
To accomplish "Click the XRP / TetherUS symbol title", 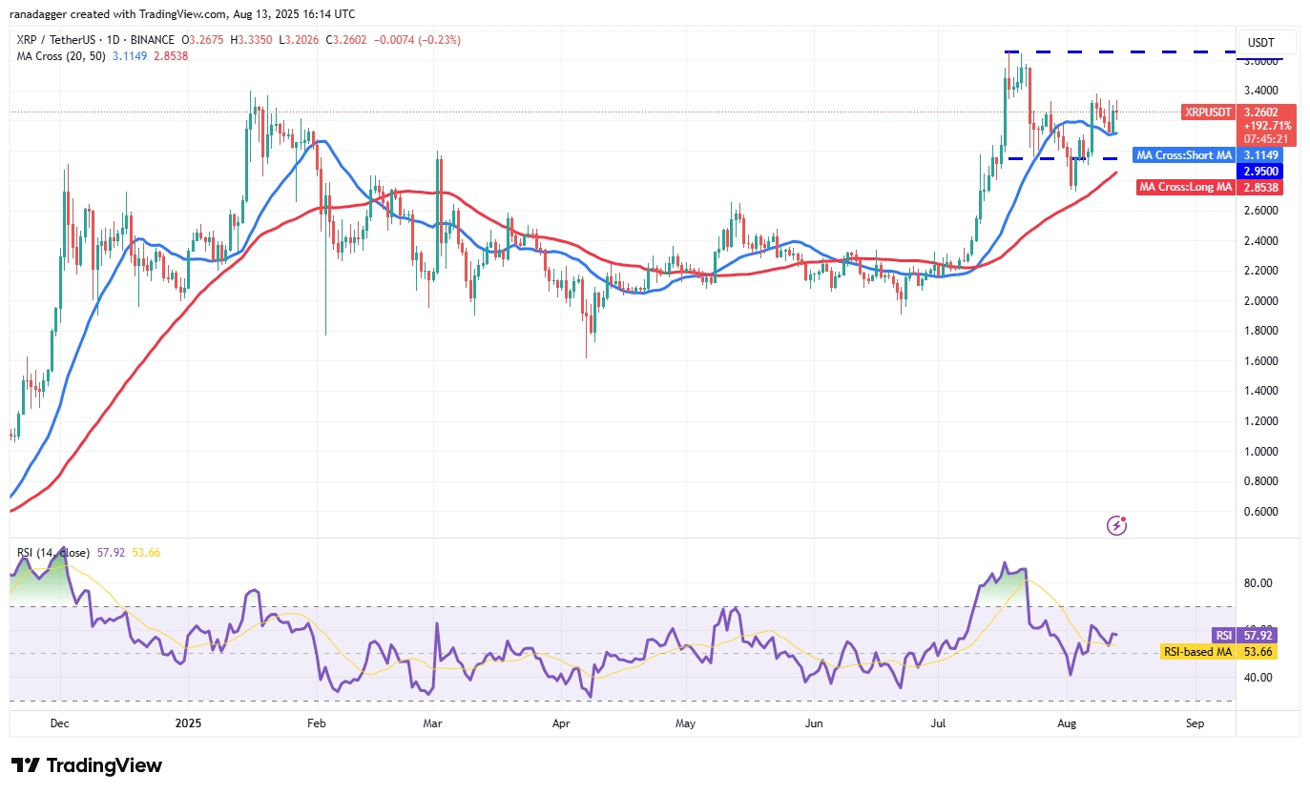I will click(x=61, y=40).
